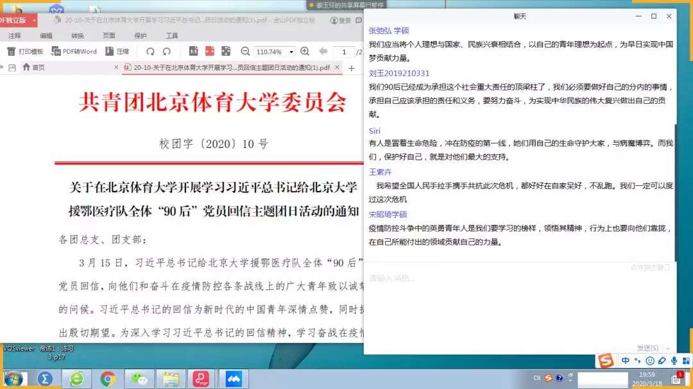This screenshot has width=693, height=389.
Task: Click the chat message input field
Action: tap(513, 301)
